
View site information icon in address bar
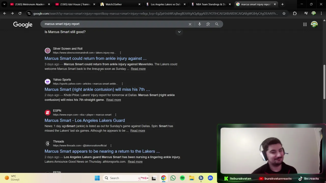point(29,13)
